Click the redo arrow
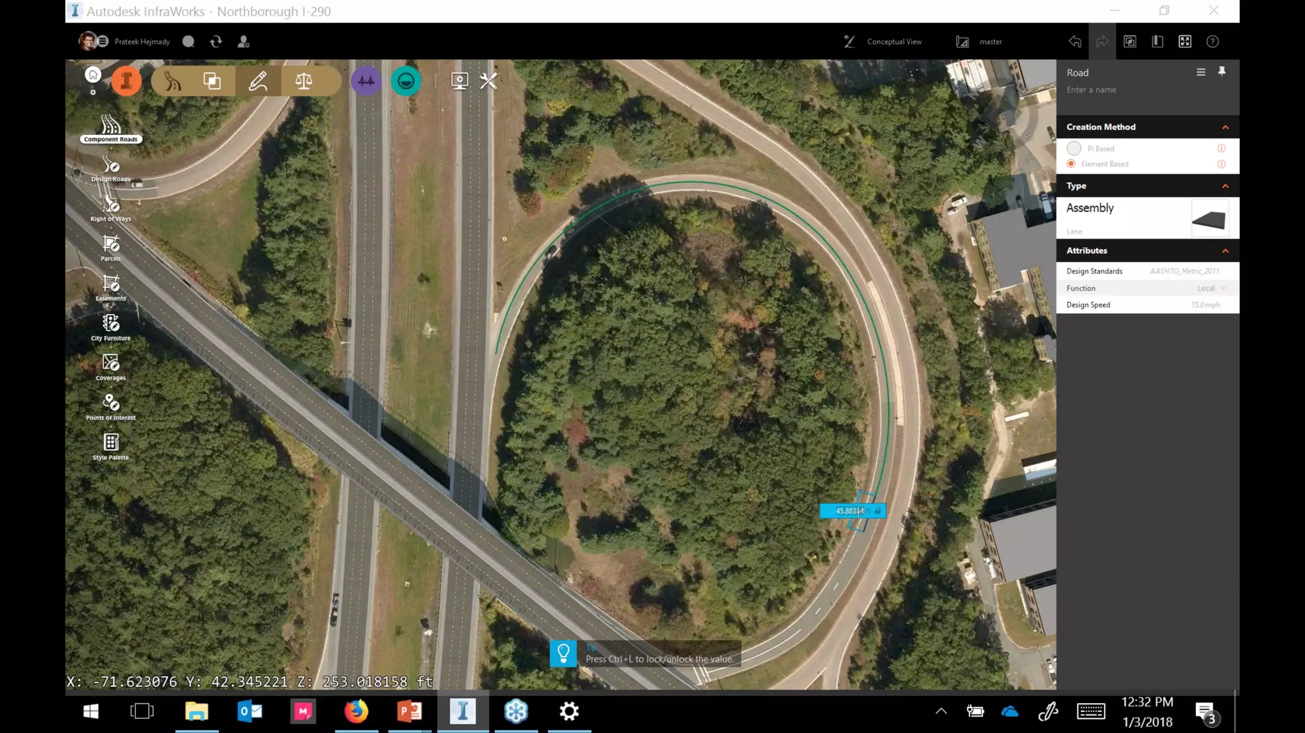Screen dimensions: 1305x733 (1102, 41)
